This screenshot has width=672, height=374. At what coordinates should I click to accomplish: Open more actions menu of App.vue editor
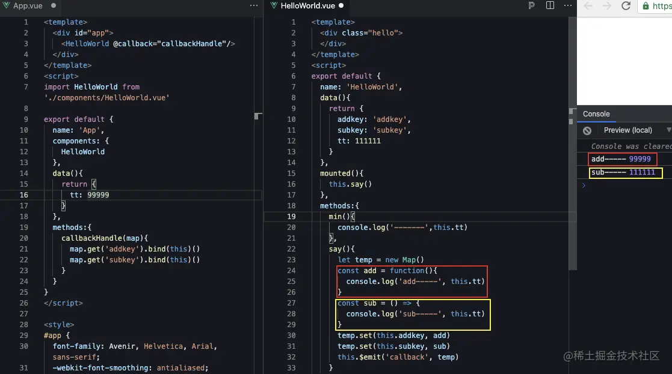[x=254, y=5]
